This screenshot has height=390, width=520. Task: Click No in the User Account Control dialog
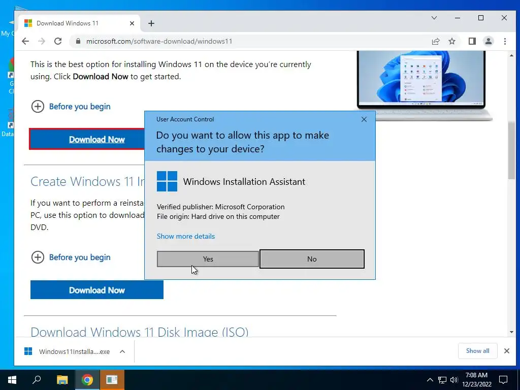click(312, 259)
